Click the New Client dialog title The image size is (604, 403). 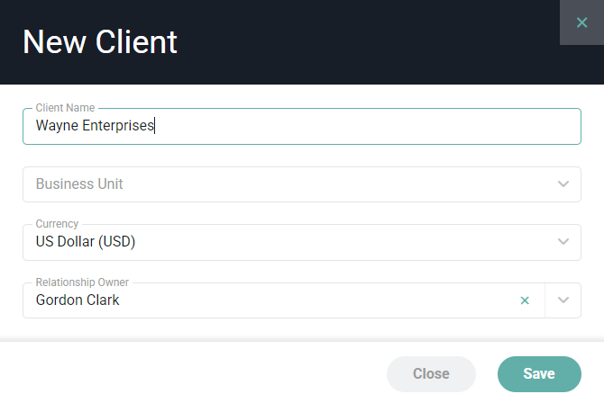point(100,42)
